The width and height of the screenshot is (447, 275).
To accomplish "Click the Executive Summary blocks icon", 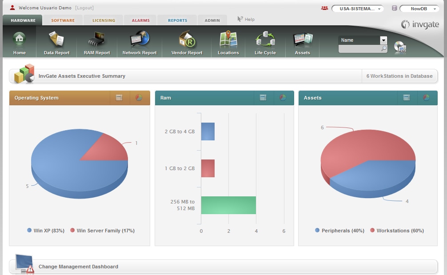I will point(24,73).
